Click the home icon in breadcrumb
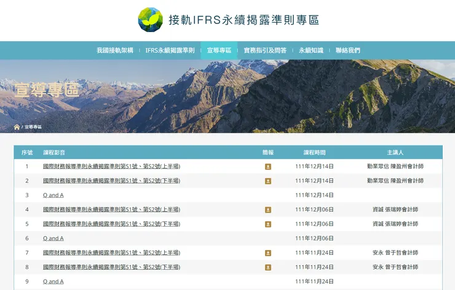This screenshot has height=290, width=455. pos(17,127)
